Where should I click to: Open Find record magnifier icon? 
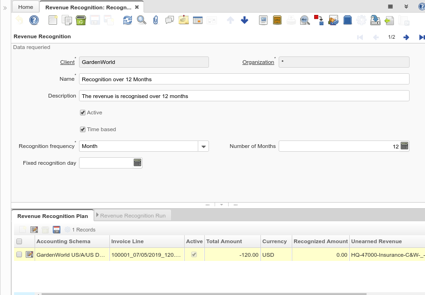coord(141,20)
